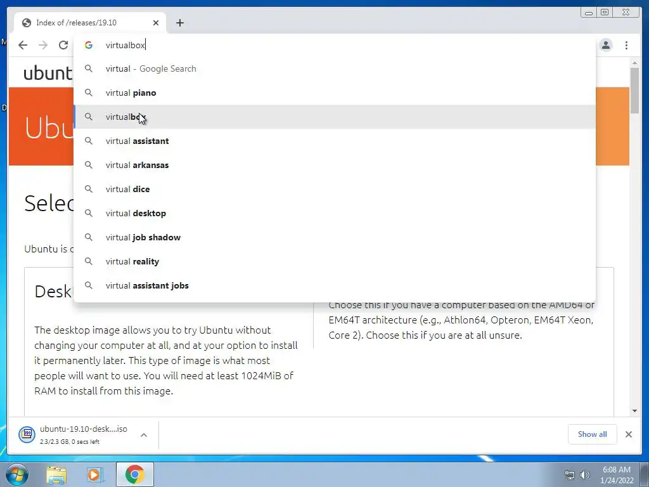Choose the 'virtualbox' suggestion

pyautogui.click(x=335, y=117)
